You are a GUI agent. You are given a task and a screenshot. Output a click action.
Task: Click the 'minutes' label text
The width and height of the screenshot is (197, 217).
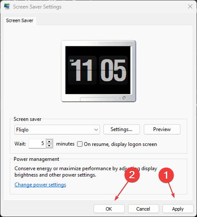coord(65,144)
